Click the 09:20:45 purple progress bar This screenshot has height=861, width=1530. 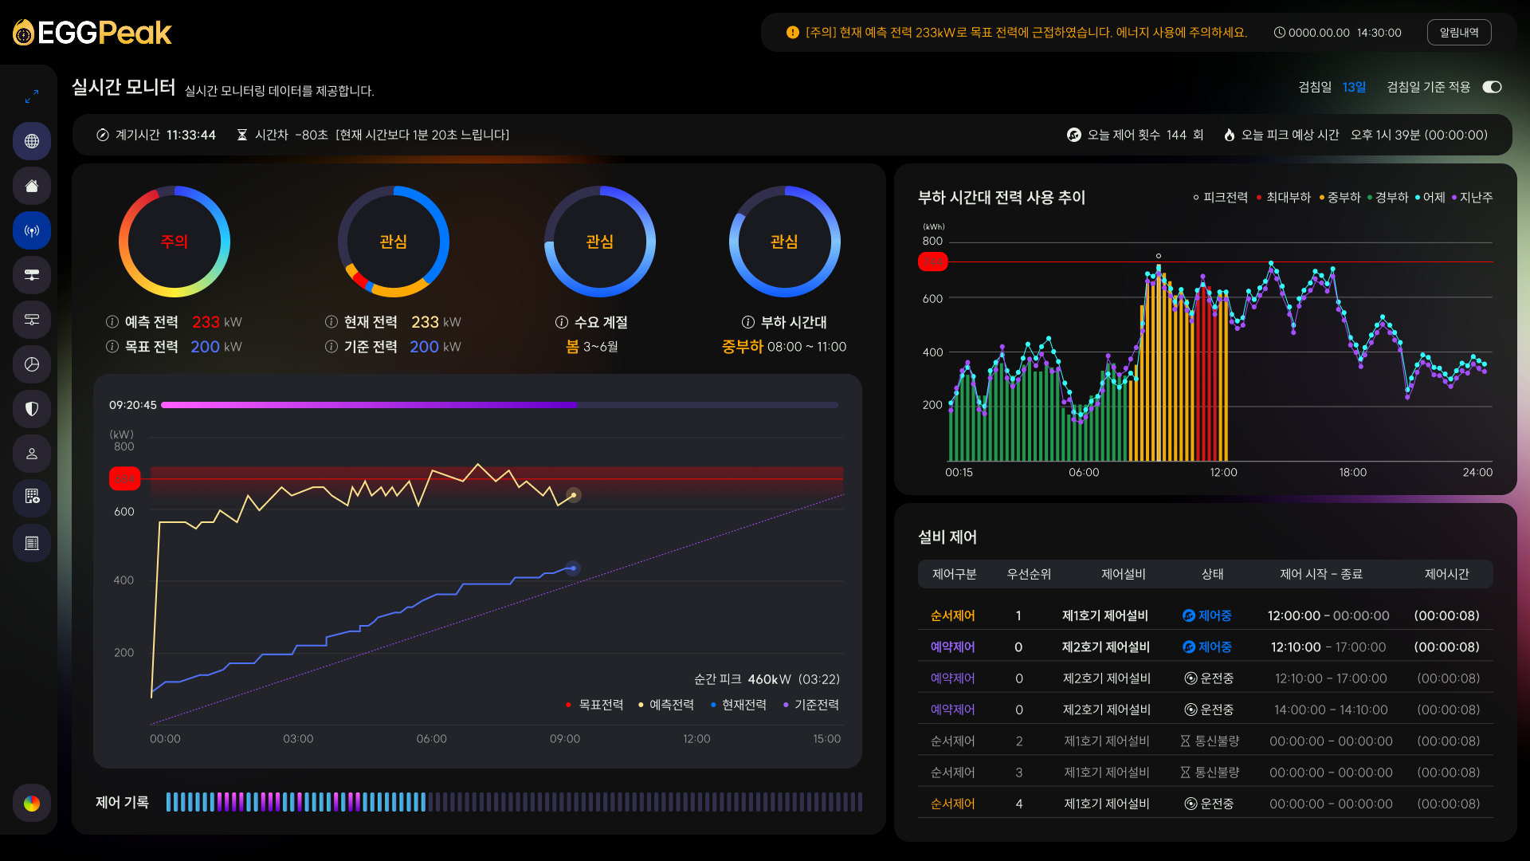tap(500, 405)
